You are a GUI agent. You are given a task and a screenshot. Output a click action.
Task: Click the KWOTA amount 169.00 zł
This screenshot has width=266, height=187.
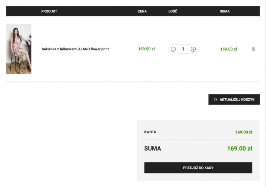[243, 132]
